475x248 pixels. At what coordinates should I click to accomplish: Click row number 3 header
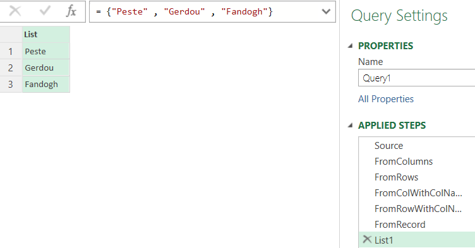pyautogui.click(x=11, y=84)
